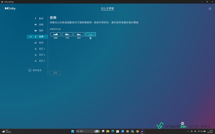Image resolution: width=215 pixels, height=134 pixels.
Task: Minimize the Dolby Settings window
Action: (202, 2)
